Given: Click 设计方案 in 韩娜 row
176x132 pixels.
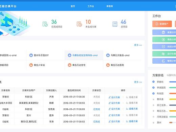Looking at the screenshot, I should tap(114, 103).
